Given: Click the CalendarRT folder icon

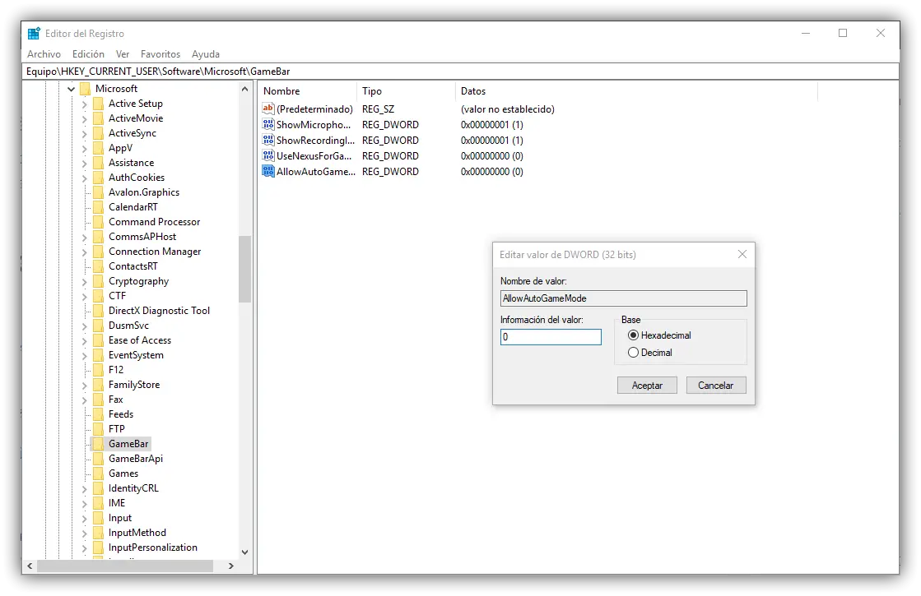Looking at the screenshot, I should coord(98,207).
